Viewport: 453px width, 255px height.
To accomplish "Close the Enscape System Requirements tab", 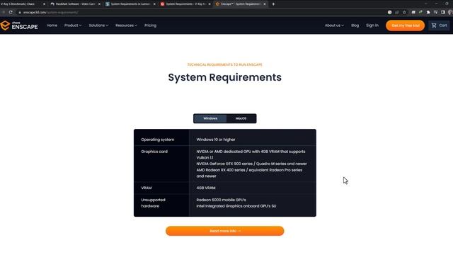I will coord(265,4).
